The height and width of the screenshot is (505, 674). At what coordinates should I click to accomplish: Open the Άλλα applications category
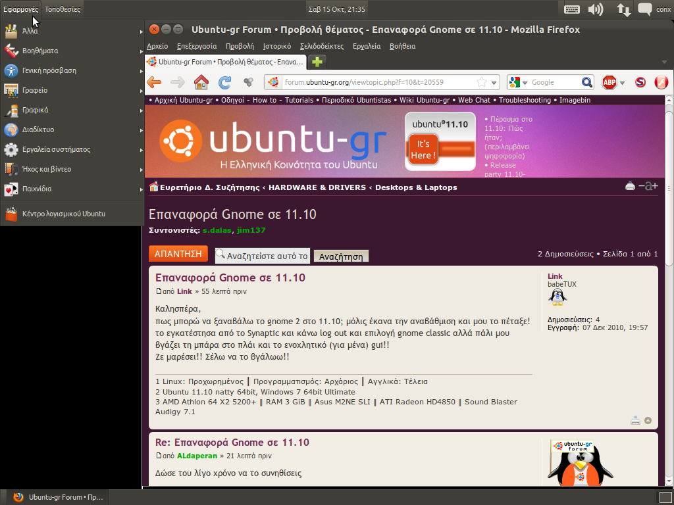(72, 31)
